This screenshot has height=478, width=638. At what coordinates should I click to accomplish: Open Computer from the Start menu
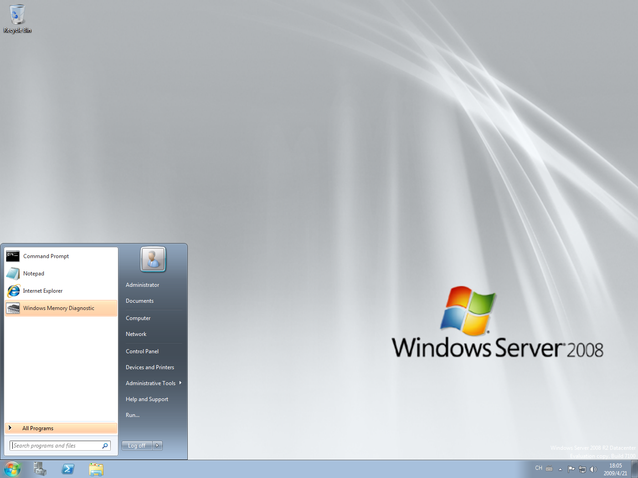138,318
